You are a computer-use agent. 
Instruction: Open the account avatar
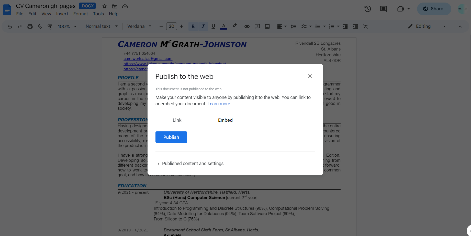(x=462, y=9)
